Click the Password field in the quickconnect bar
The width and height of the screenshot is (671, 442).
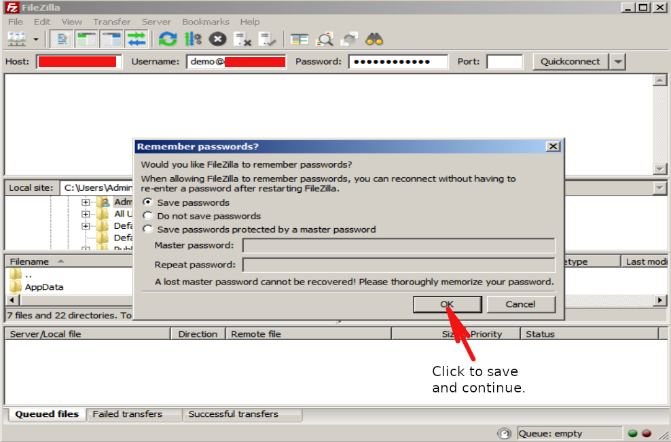point(398,62)
